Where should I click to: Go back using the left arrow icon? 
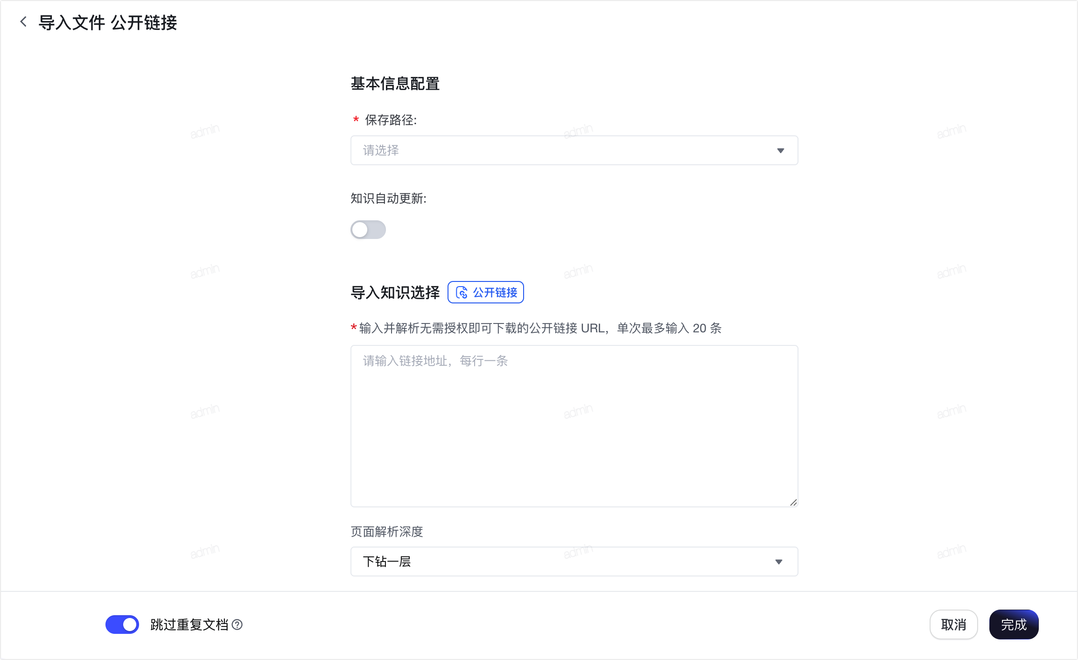23,22
